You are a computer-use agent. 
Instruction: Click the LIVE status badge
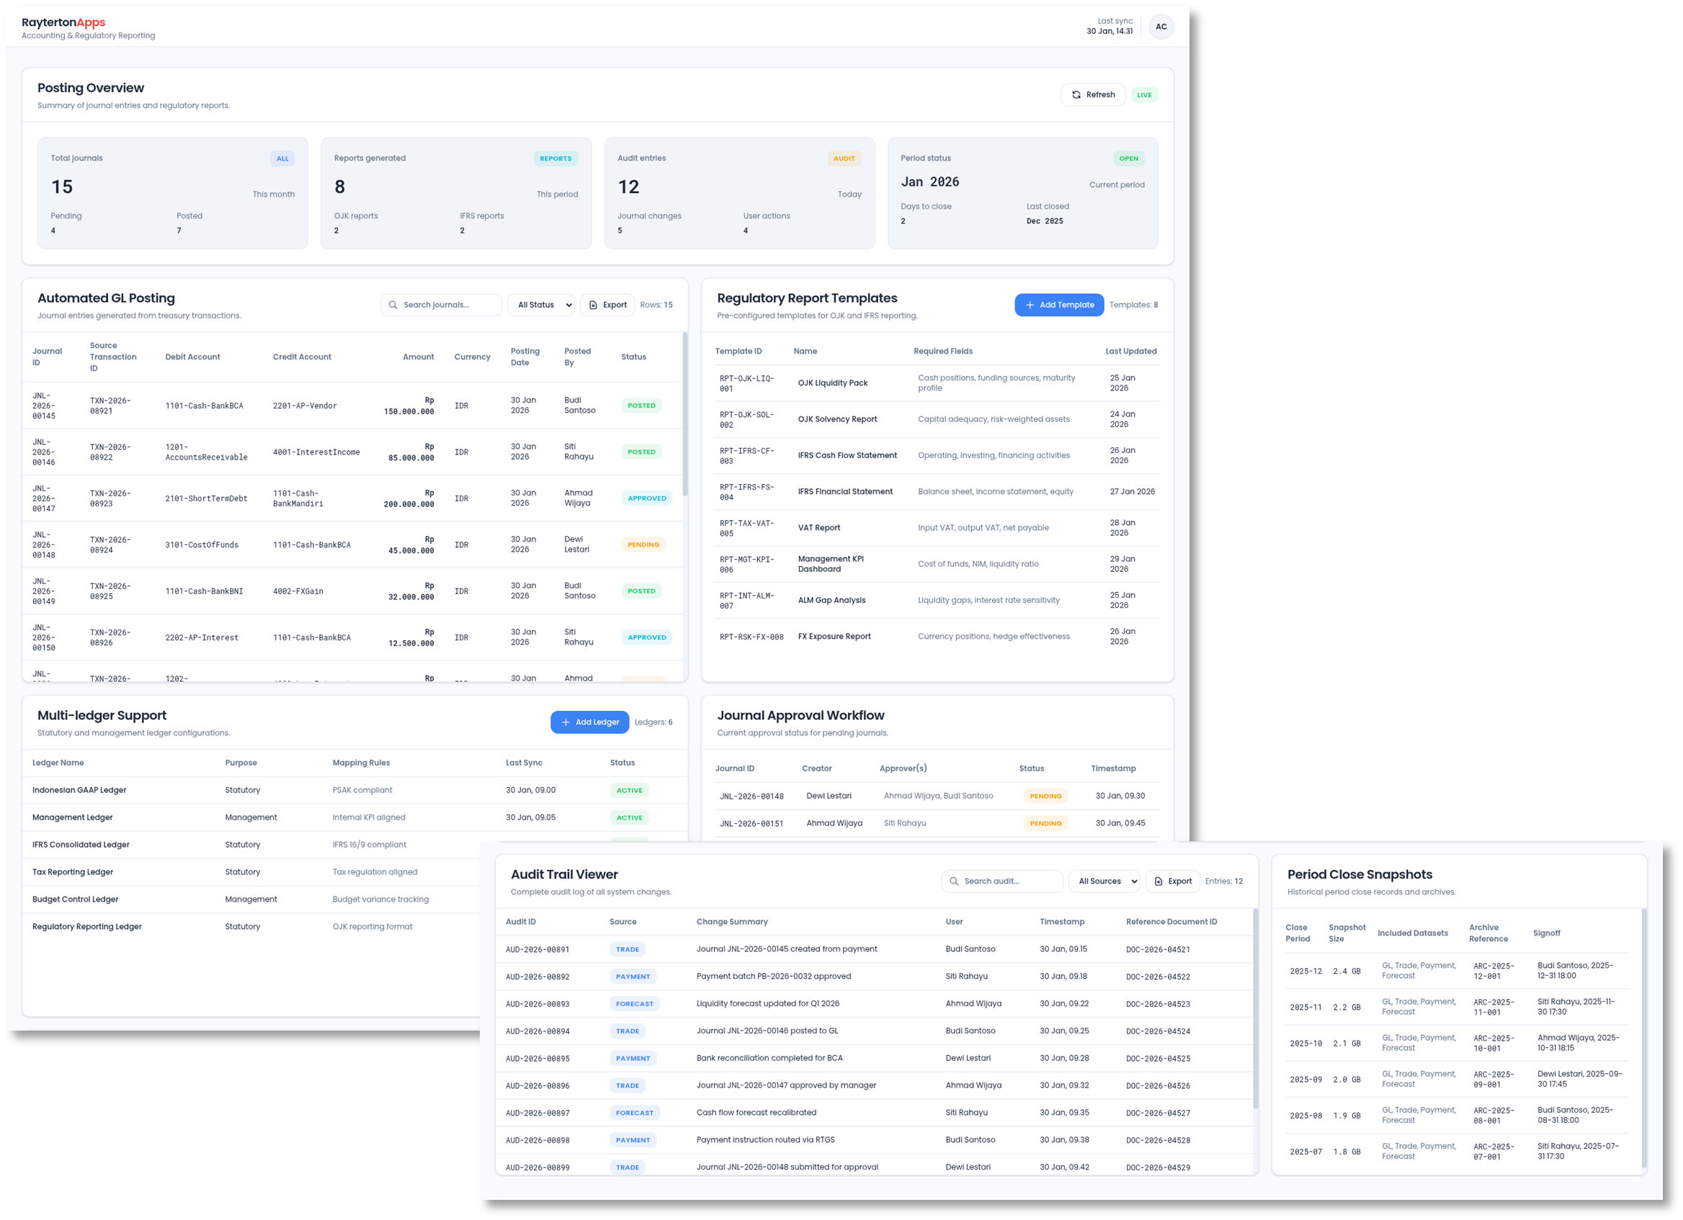point(1143,95)
